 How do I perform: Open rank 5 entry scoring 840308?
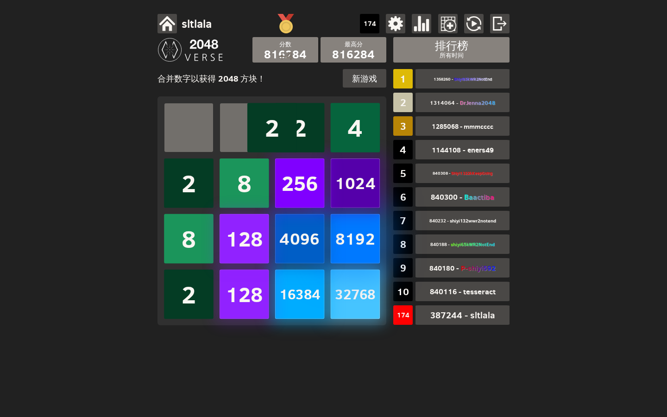462,173
